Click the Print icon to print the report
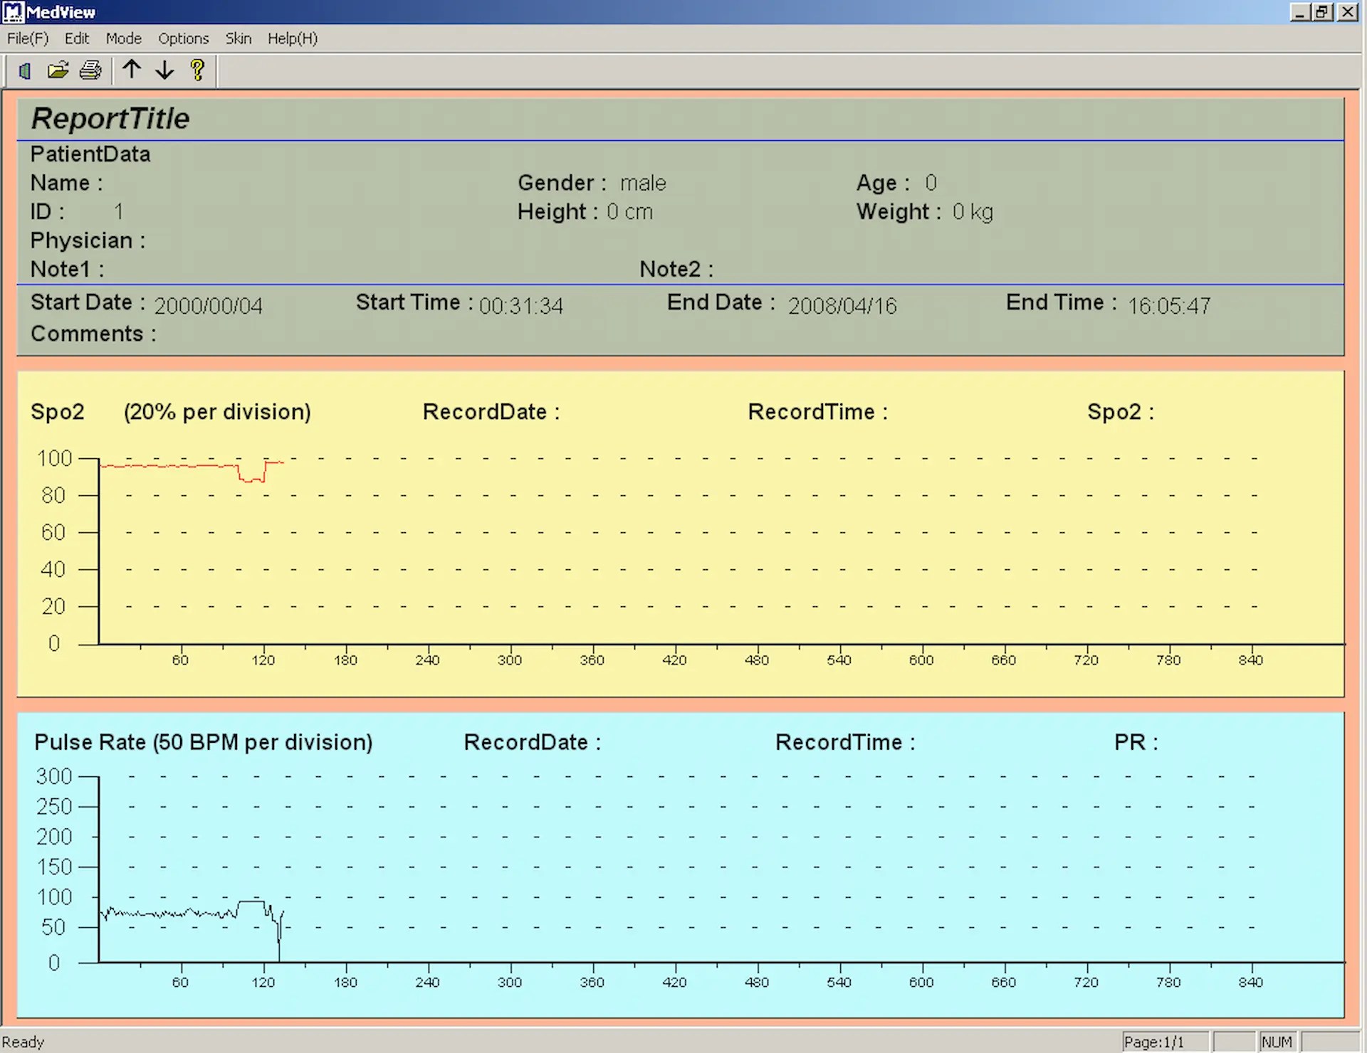 tap(90, 70)
